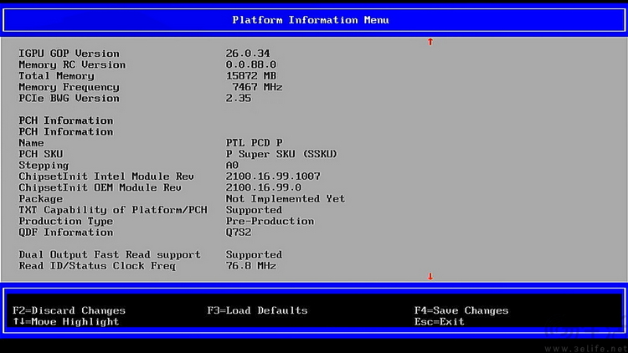Click the Memory Frequency 7467 MHz value
The width and height of the screenshot is (628, 353).
click(x=257, y=87)
